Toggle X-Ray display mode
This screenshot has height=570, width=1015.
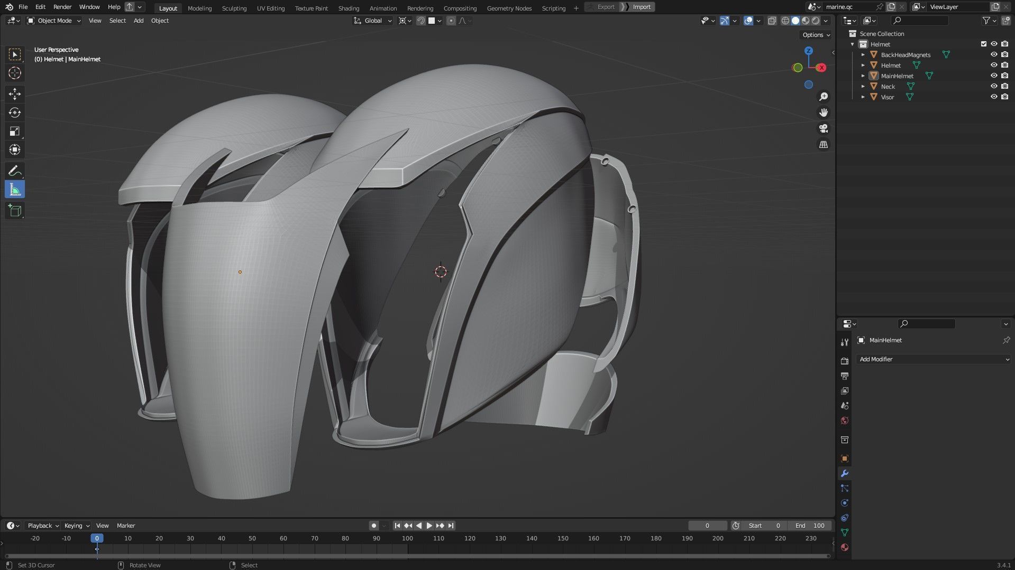(x=772, y=21)
